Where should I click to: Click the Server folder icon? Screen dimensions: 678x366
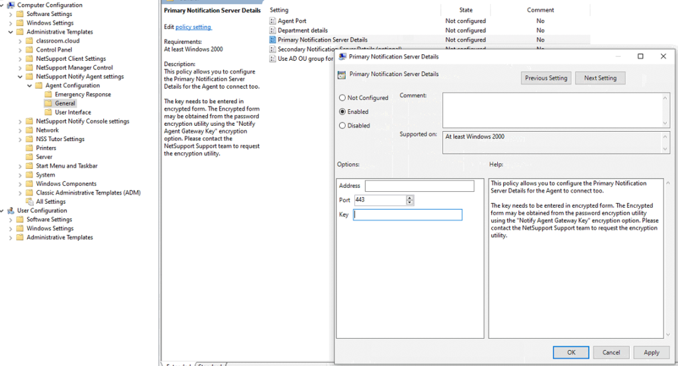(x=29, y=157)
